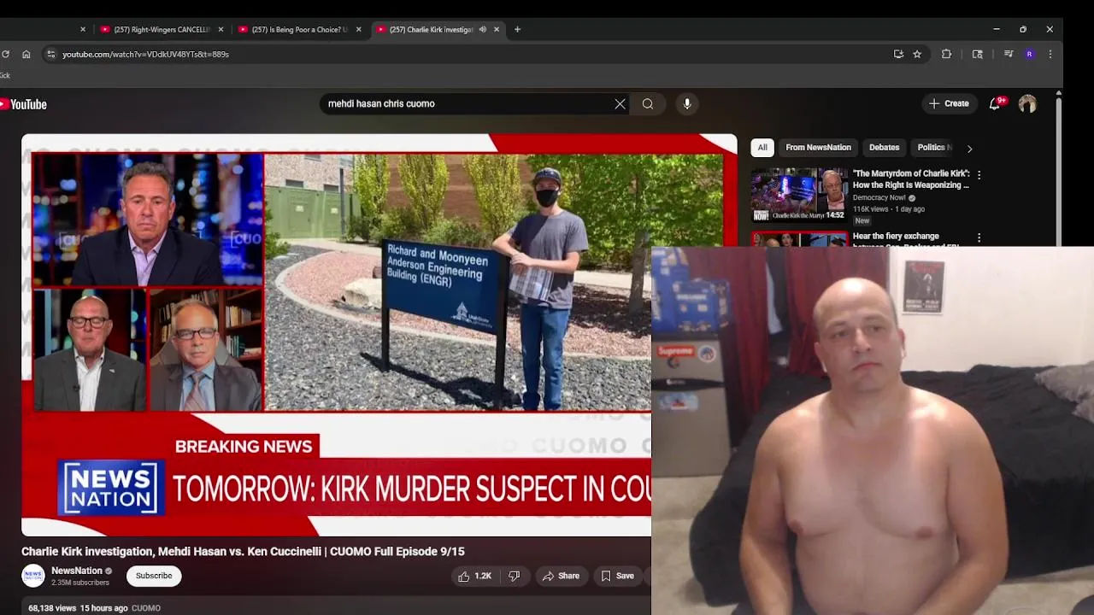Screen dimensions: 1094x615
Task: Filter by From NewsNation chip
Action: pyautogui.click(x=818, y=147)
